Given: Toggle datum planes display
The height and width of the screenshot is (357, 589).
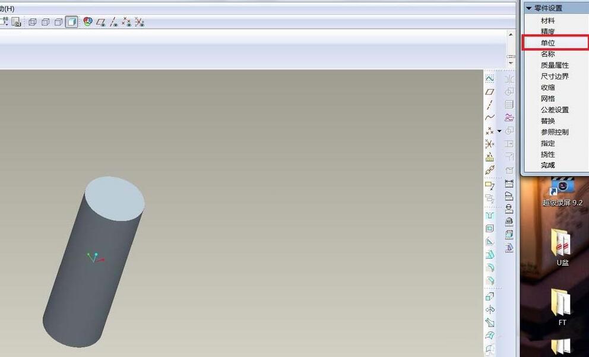Looking at the screenshot, I should [100, 22].
